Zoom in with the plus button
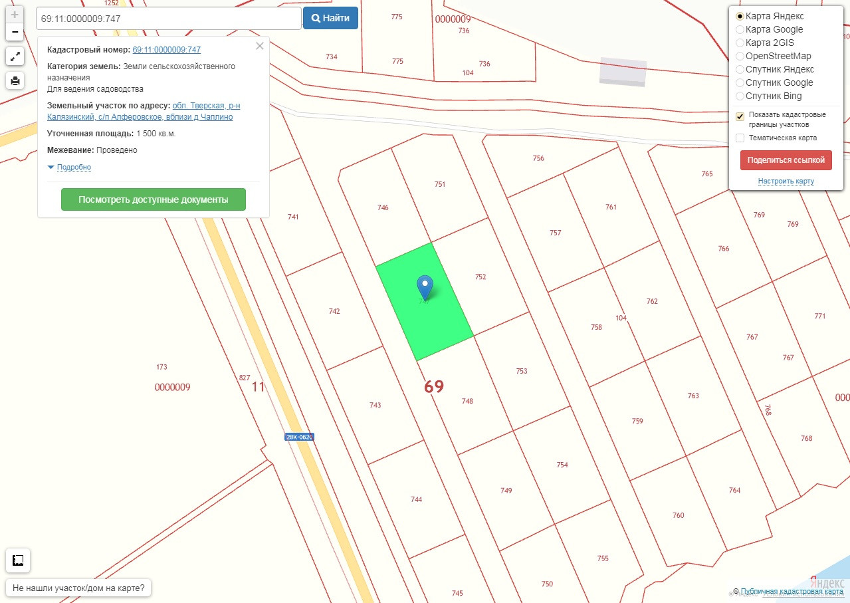The height and width of the screenshot is (603, 850). [15, 15]
